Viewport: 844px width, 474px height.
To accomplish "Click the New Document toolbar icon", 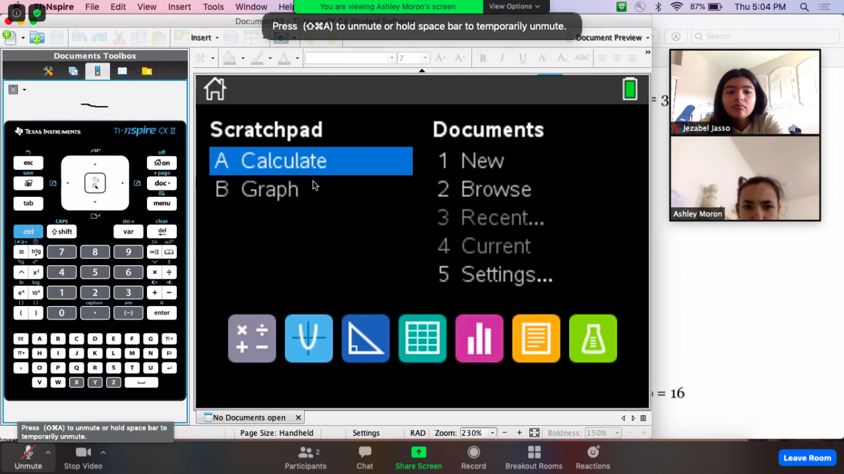I will click(9, 38).
